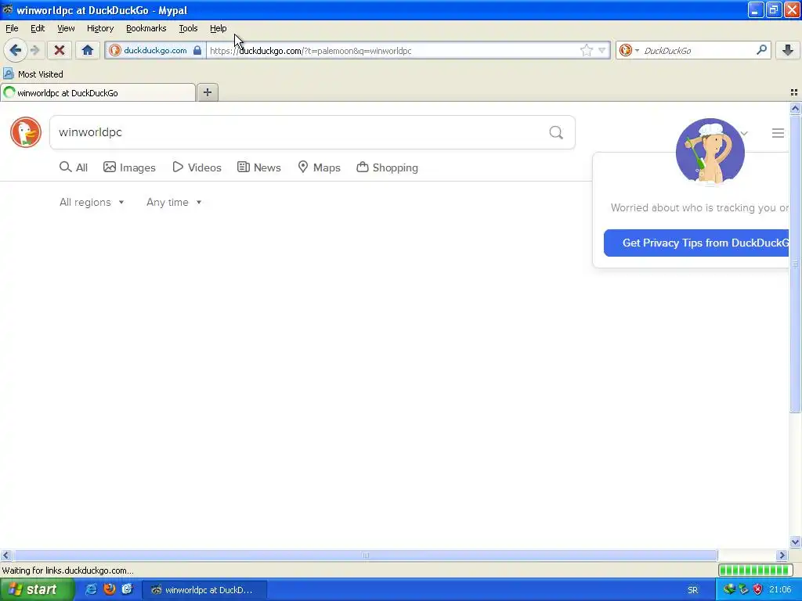The height and width of the screenshot is (601, 802).
Task: Click the 21:06 system clock
Action: [780, 590]
